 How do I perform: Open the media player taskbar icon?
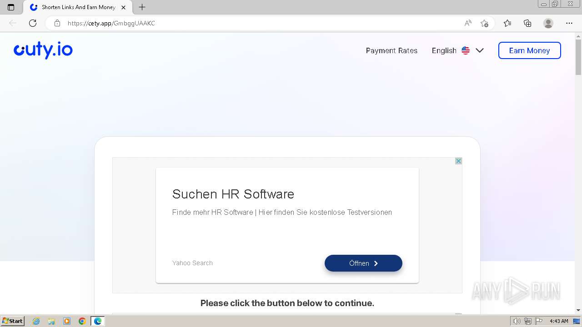point(67,321)
